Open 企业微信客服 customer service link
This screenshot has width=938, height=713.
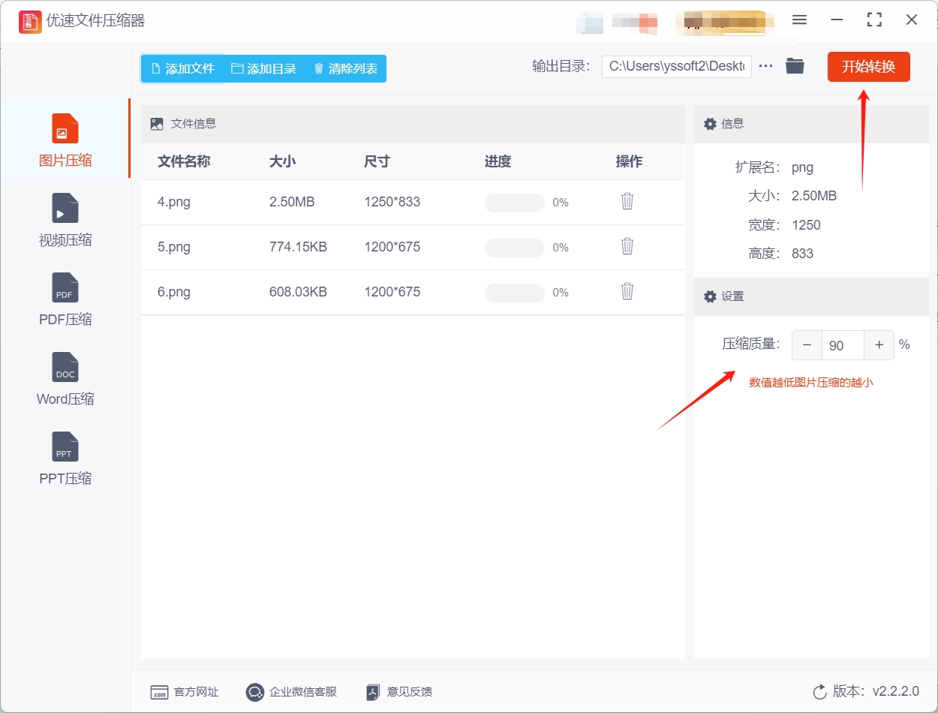(x=291, y=692)
